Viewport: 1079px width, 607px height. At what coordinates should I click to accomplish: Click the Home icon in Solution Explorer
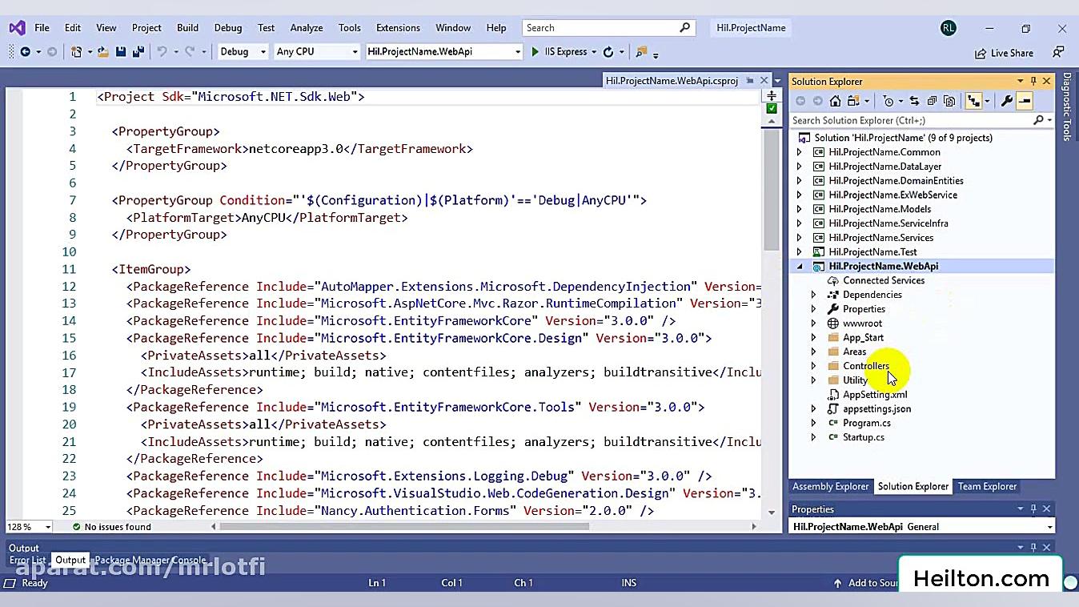pos(835,101)
